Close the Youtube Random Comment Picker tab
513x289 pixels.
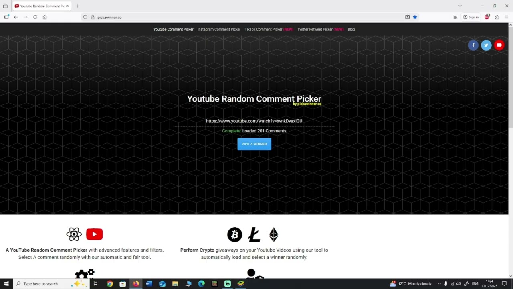coord(67,6)
